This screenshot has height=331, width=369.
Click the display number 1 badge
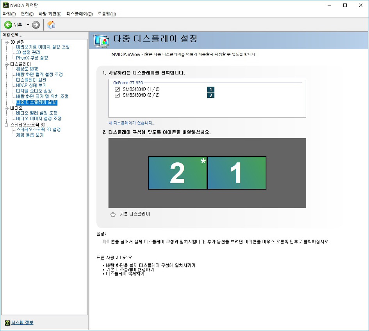[210, 89]
